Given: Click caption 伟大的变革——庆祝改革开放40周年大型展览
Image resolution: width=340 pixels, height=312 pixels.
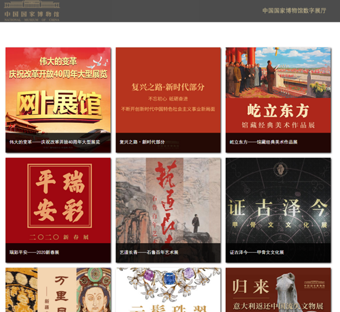Looking at the screenshot, I should tap(55, 142).
